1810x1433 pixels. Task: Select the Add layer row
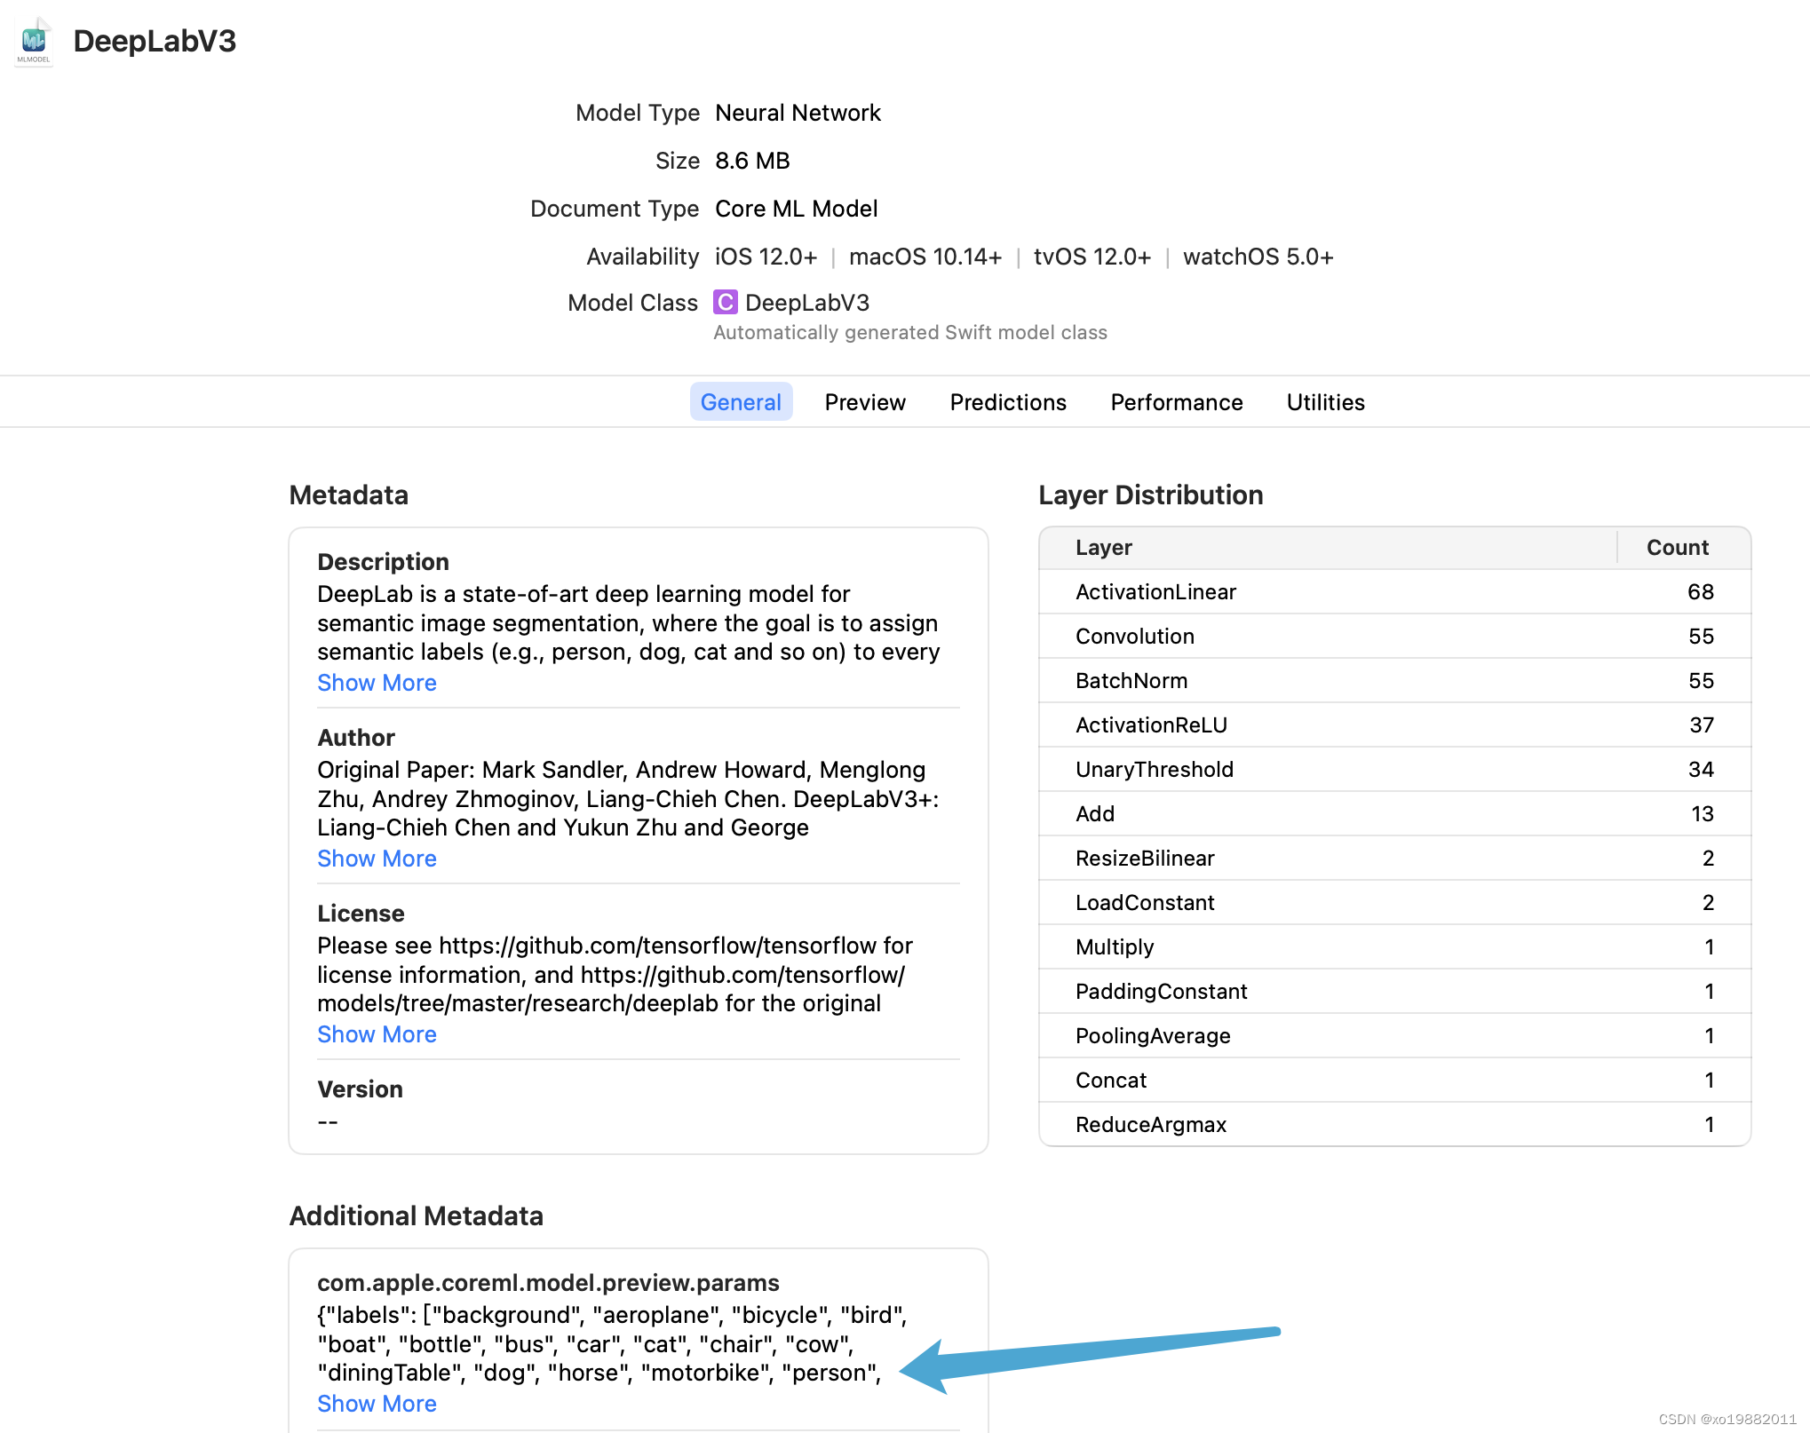tap(1394, 814)
